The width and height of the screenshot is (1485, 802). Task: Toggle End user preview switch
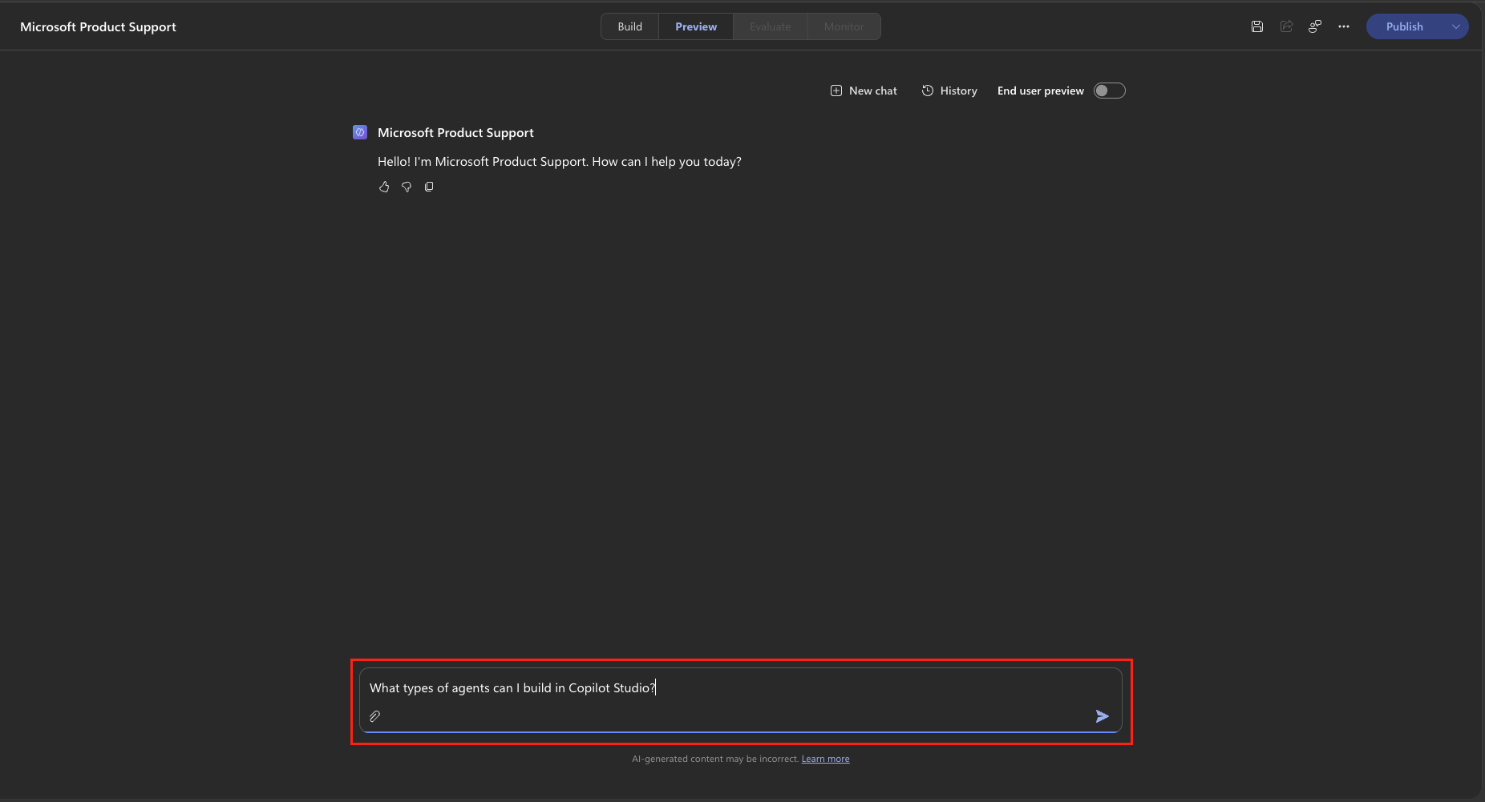(1110, 91)
